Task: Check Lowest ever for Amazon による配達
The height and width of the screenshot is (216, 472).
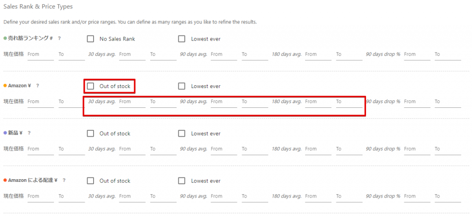Action: click(182, 181)
